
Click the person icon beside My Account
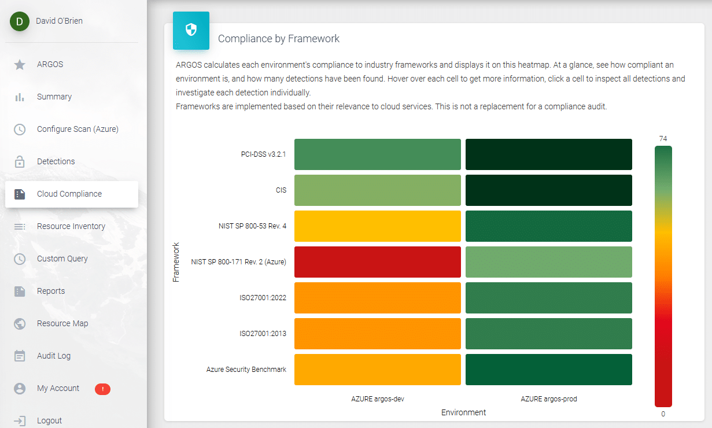(18, 388)
